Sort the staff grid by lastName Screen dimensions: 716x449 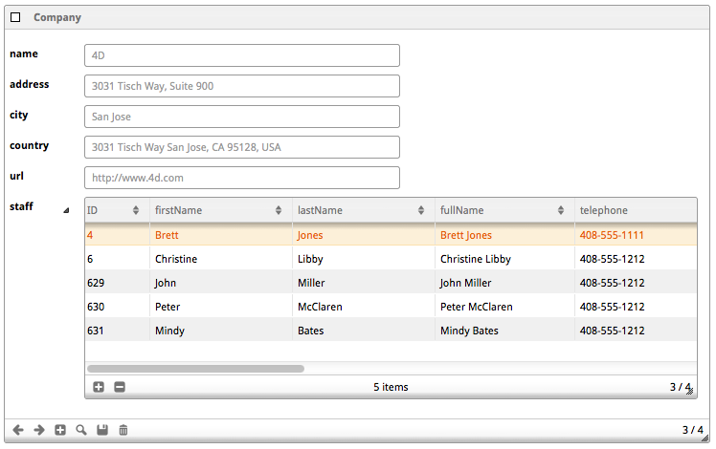point(362,210)
